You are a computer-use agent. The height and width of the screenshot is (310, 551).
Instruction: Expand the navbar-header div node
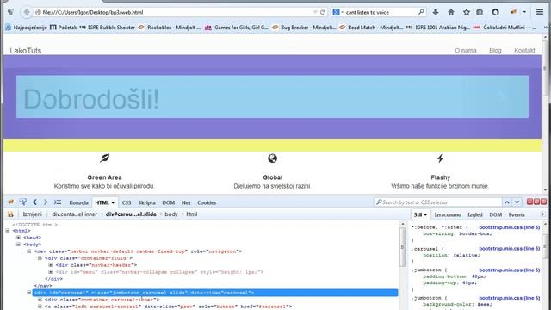click(x=51, y=265)
